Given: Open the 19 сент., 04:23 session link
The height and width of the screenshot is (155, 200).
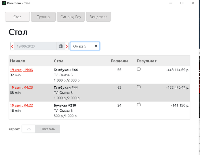Looking at the screenshot, I should 21,87.
